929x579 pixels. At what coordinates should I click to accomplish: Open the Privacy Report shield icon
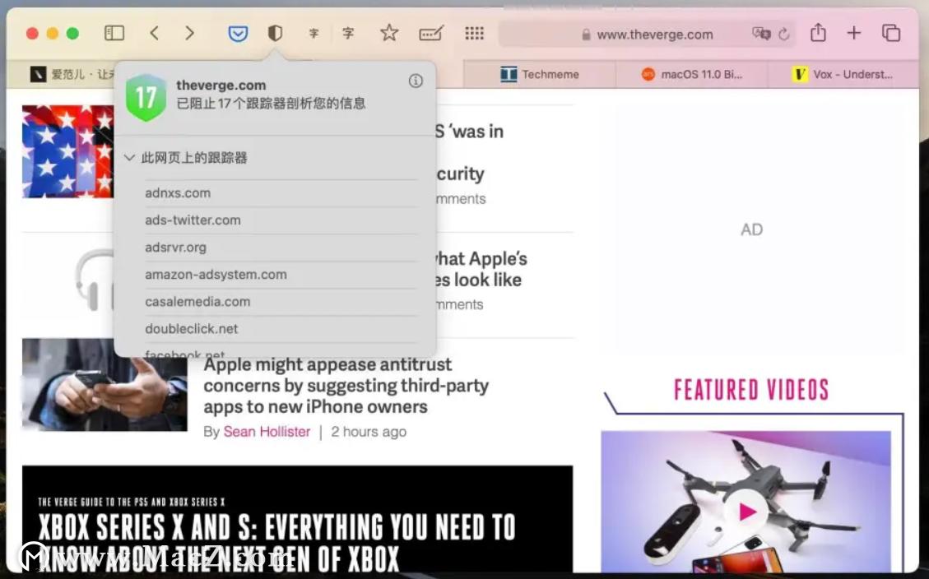pyautogui.click(x=274, y=33)
